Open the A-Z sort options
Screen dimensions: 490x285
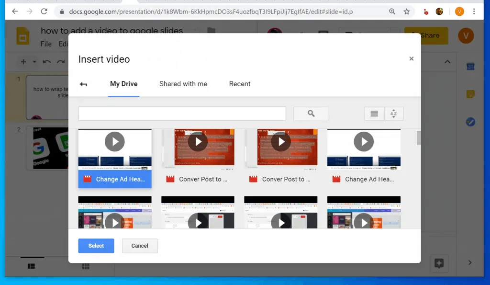(x=394, y=114)
